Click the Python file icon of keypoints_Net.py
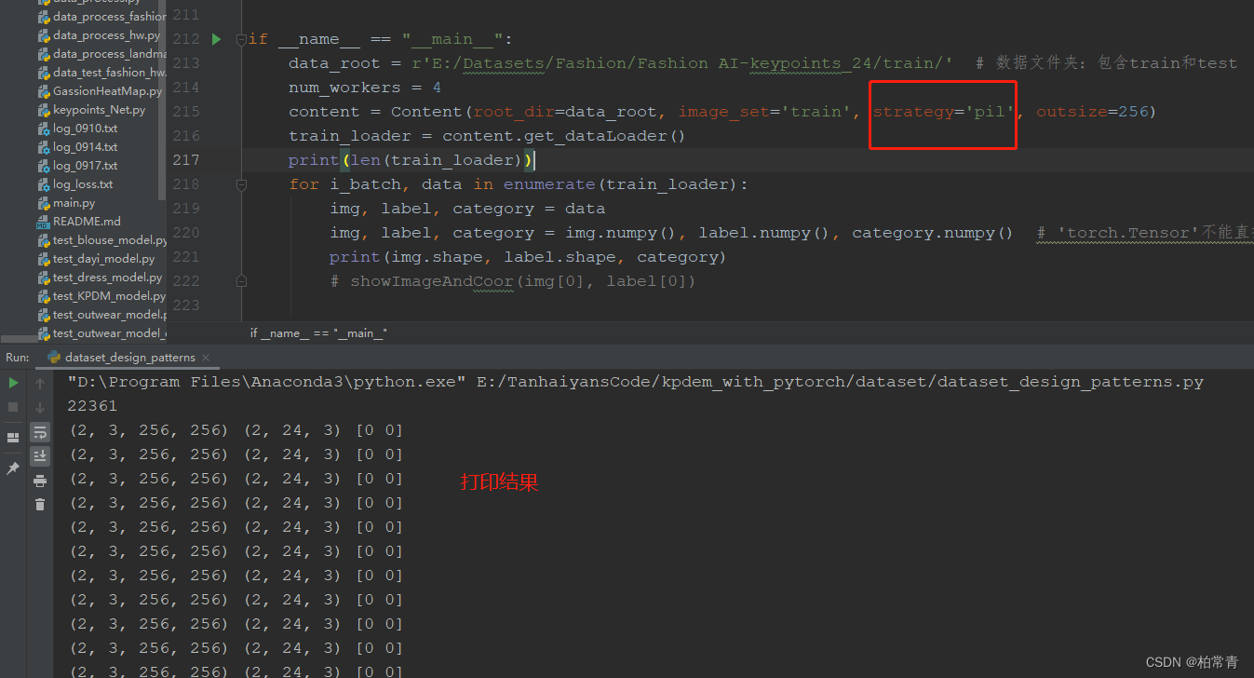The width and height of the screenshot is (1254, 678). point(44,110)
